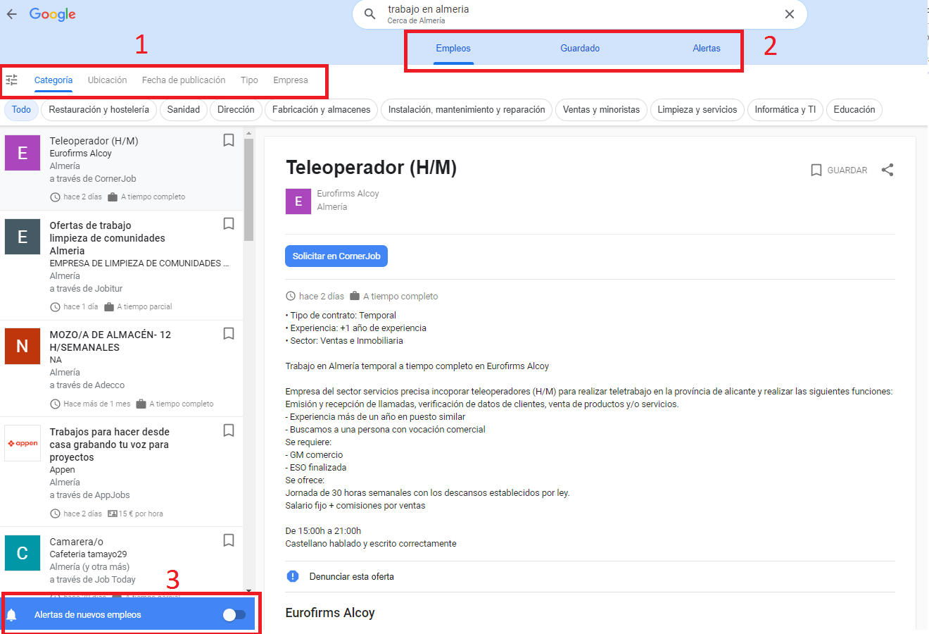Click the alerts bell icon
This screenshot has height=634, width=929.
(12, 615)
